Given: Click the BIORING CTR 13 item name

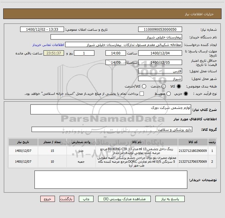Looking at the screenshot, I should point(137,151).
